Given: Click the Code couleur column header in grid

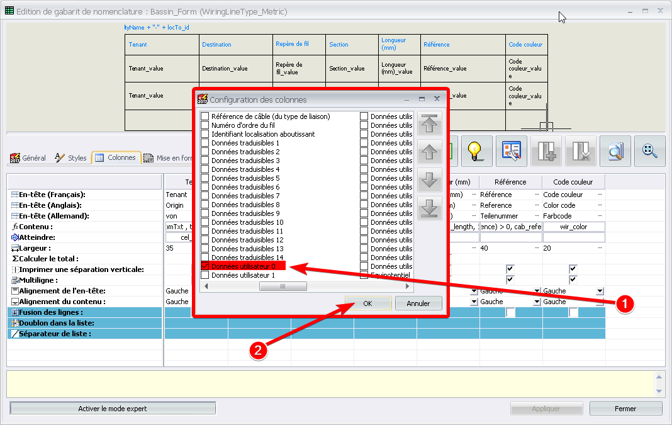Looking at the screenshot, I should [x=573, y=182].
